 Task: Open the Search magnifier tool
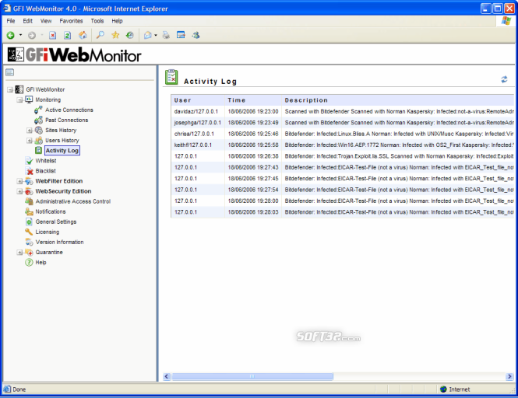coord(100,35)
